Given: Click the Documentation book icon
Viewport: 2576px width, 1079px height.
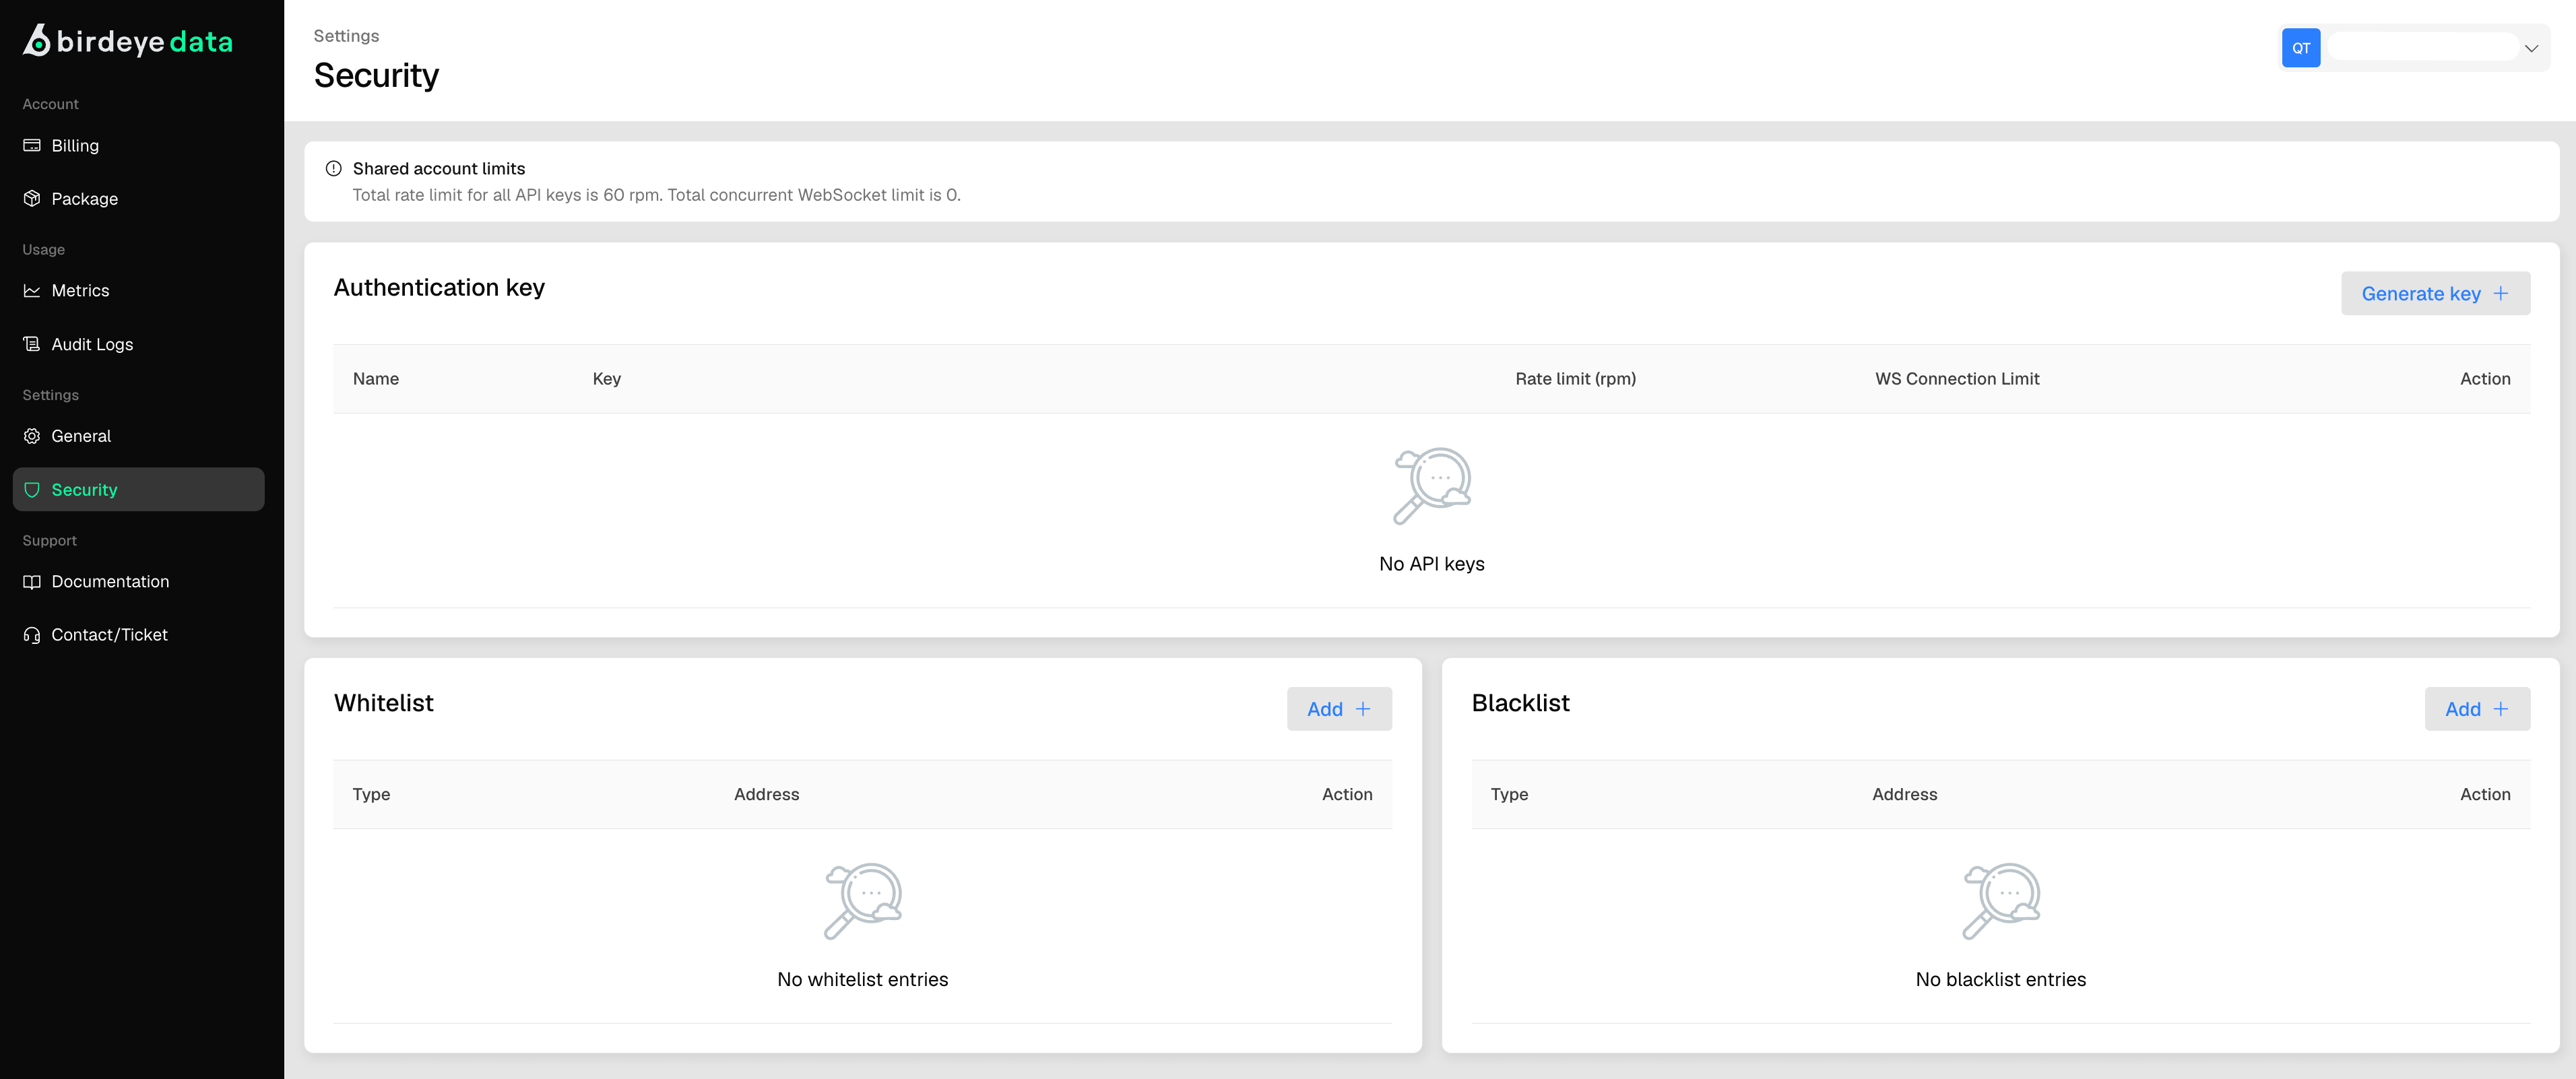Looking at the screenshot, I should [x=32, y=581].
